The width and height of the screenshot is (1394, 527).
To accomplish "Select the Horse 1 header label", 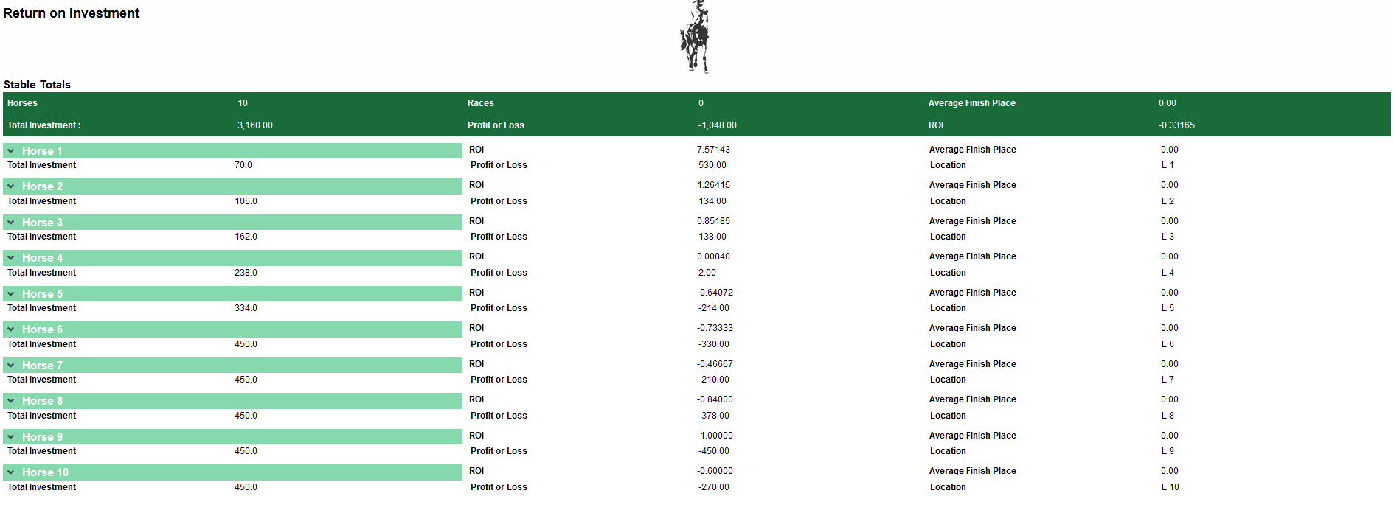I will pos(42,151).
